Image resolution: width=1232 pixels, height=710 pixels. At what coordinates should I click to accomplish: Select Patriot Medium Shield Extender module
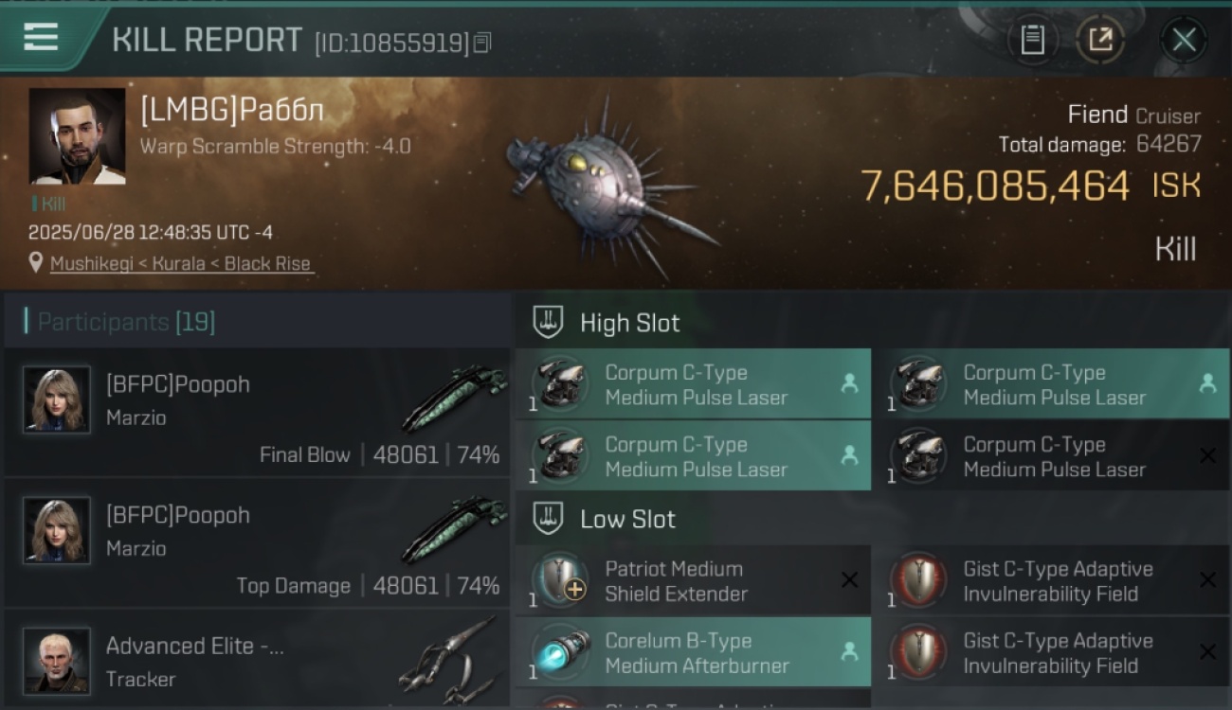[x=693, y=581]
